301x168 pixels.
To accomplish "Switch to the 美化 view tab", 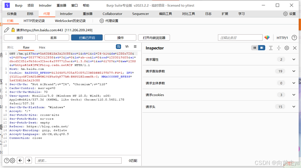I will tap(10, 47).
